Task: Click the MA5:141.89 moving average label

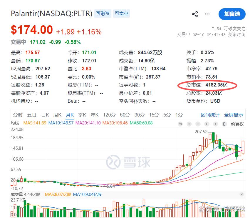Action: [x=35, y=123]
